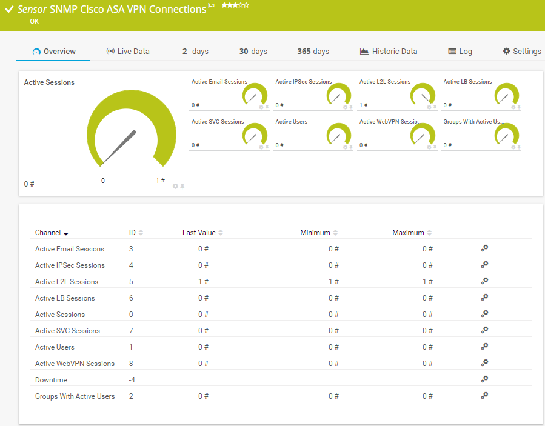
Task: Open the Log tab
Action: (460, 52)
